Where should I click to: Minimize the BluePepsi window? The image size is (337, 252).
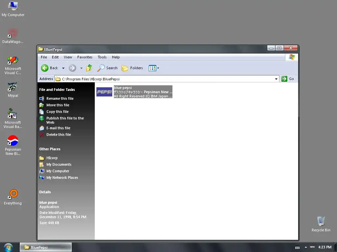pyautogui.click(x=271, y=48)
